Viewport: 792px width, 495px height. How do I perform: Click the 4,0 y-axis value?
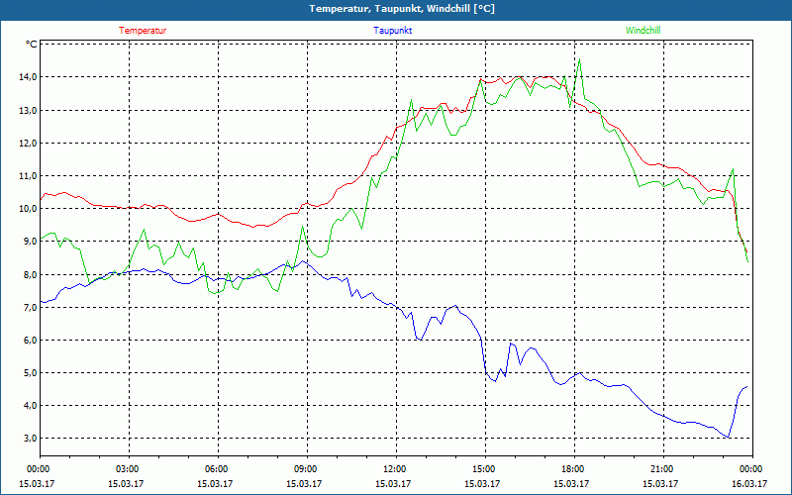(31, 406)
